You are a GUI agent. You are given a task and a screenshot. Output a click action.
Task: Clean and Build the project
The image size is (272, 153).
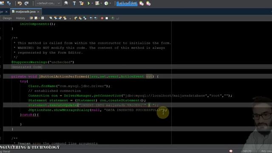pos(81,3)
